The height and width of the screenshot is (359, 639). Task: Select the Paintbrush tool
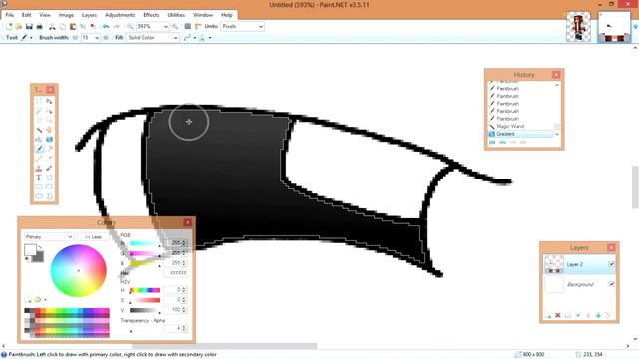[39, 149]
